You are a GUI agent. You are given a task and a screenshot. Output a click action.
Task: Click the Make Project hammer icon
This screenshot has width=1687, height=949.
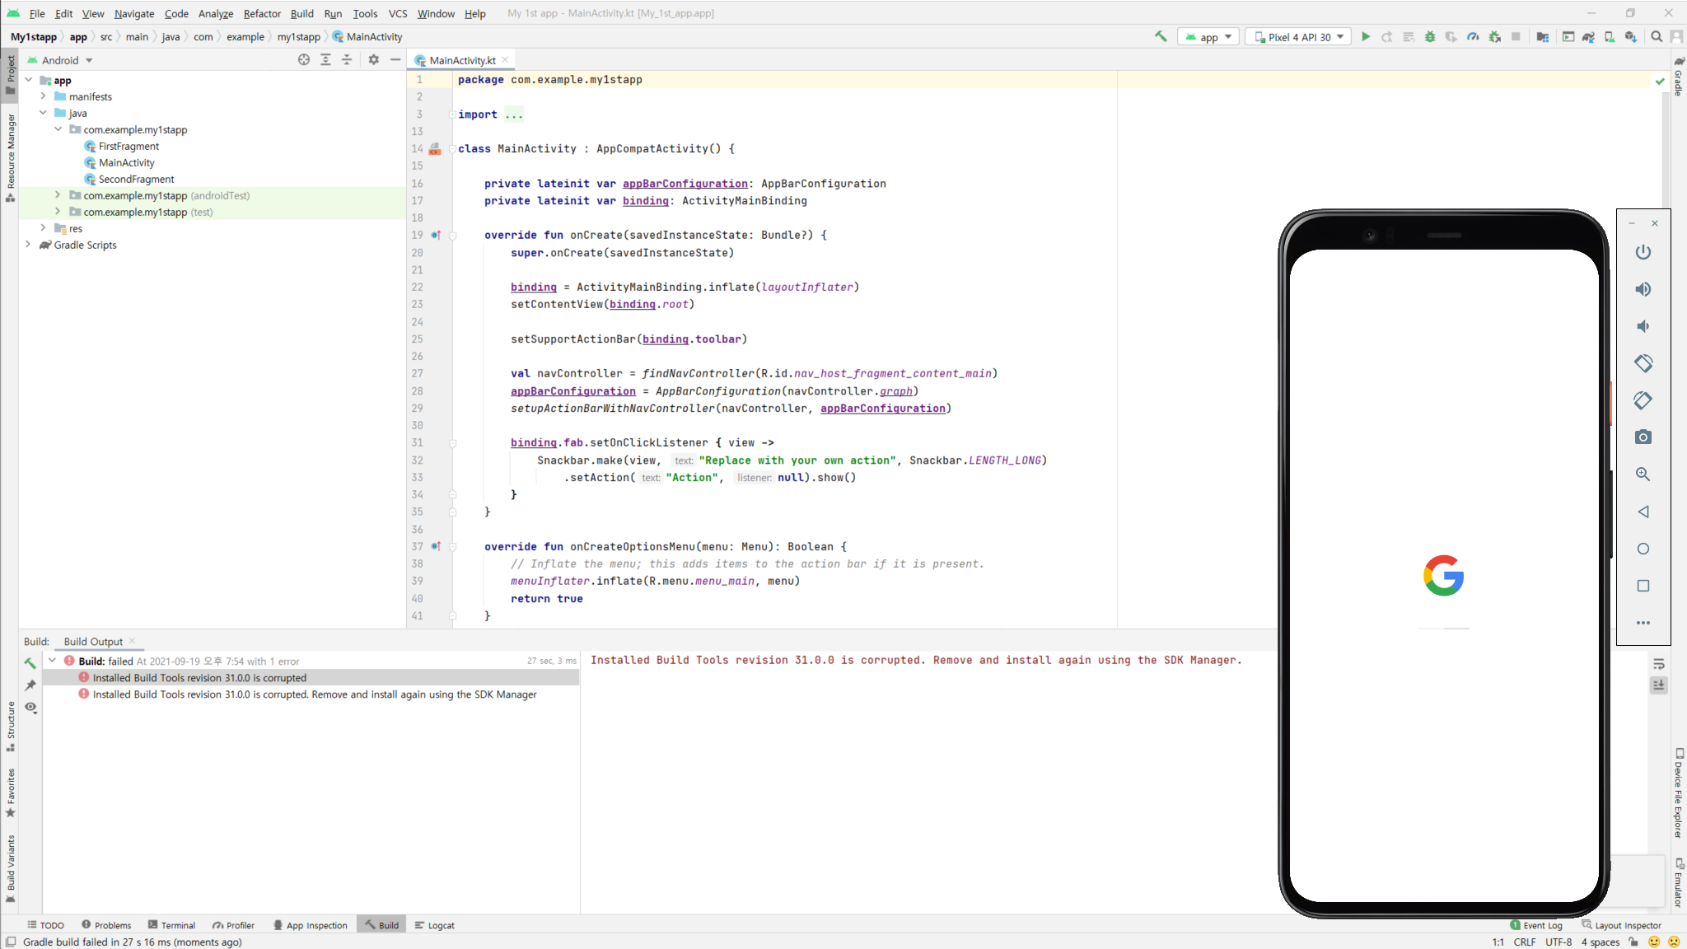click(1161, 37)
